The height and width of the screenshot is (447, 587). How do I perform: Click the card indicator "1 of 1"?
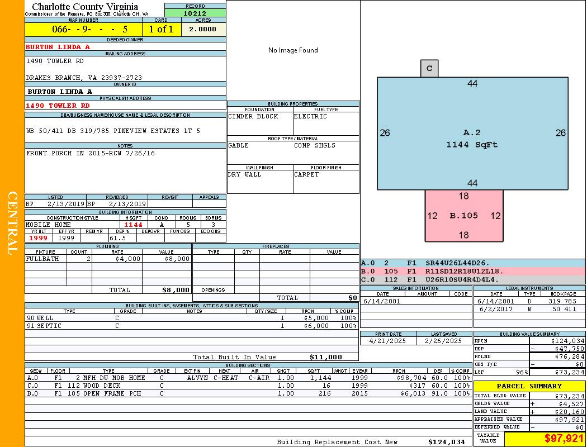(x=162, y=29)
